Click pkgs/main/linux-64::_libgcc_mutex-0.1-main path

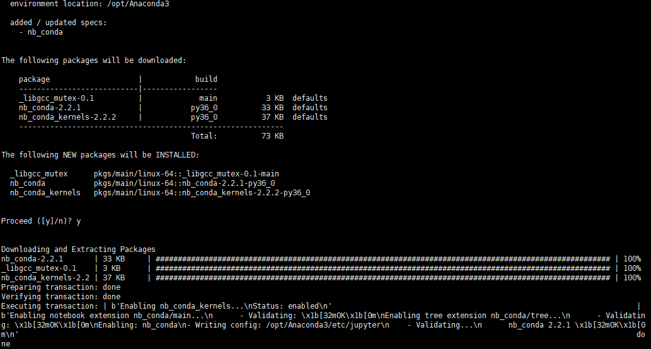(186, 174)
